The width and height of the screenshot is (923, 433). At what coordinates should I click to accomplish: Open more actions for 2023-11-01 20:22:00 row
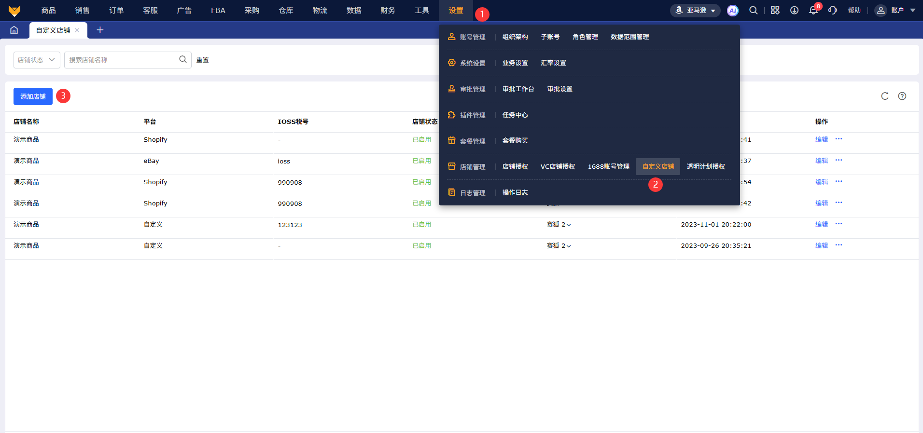tap(839, 224)
